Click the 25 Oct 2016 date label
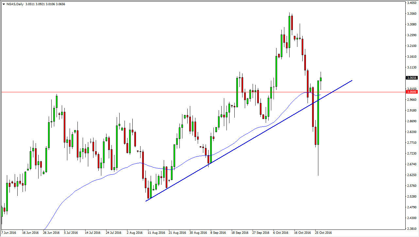The width and height of the screenshot is (419, 237). (323, 233)
